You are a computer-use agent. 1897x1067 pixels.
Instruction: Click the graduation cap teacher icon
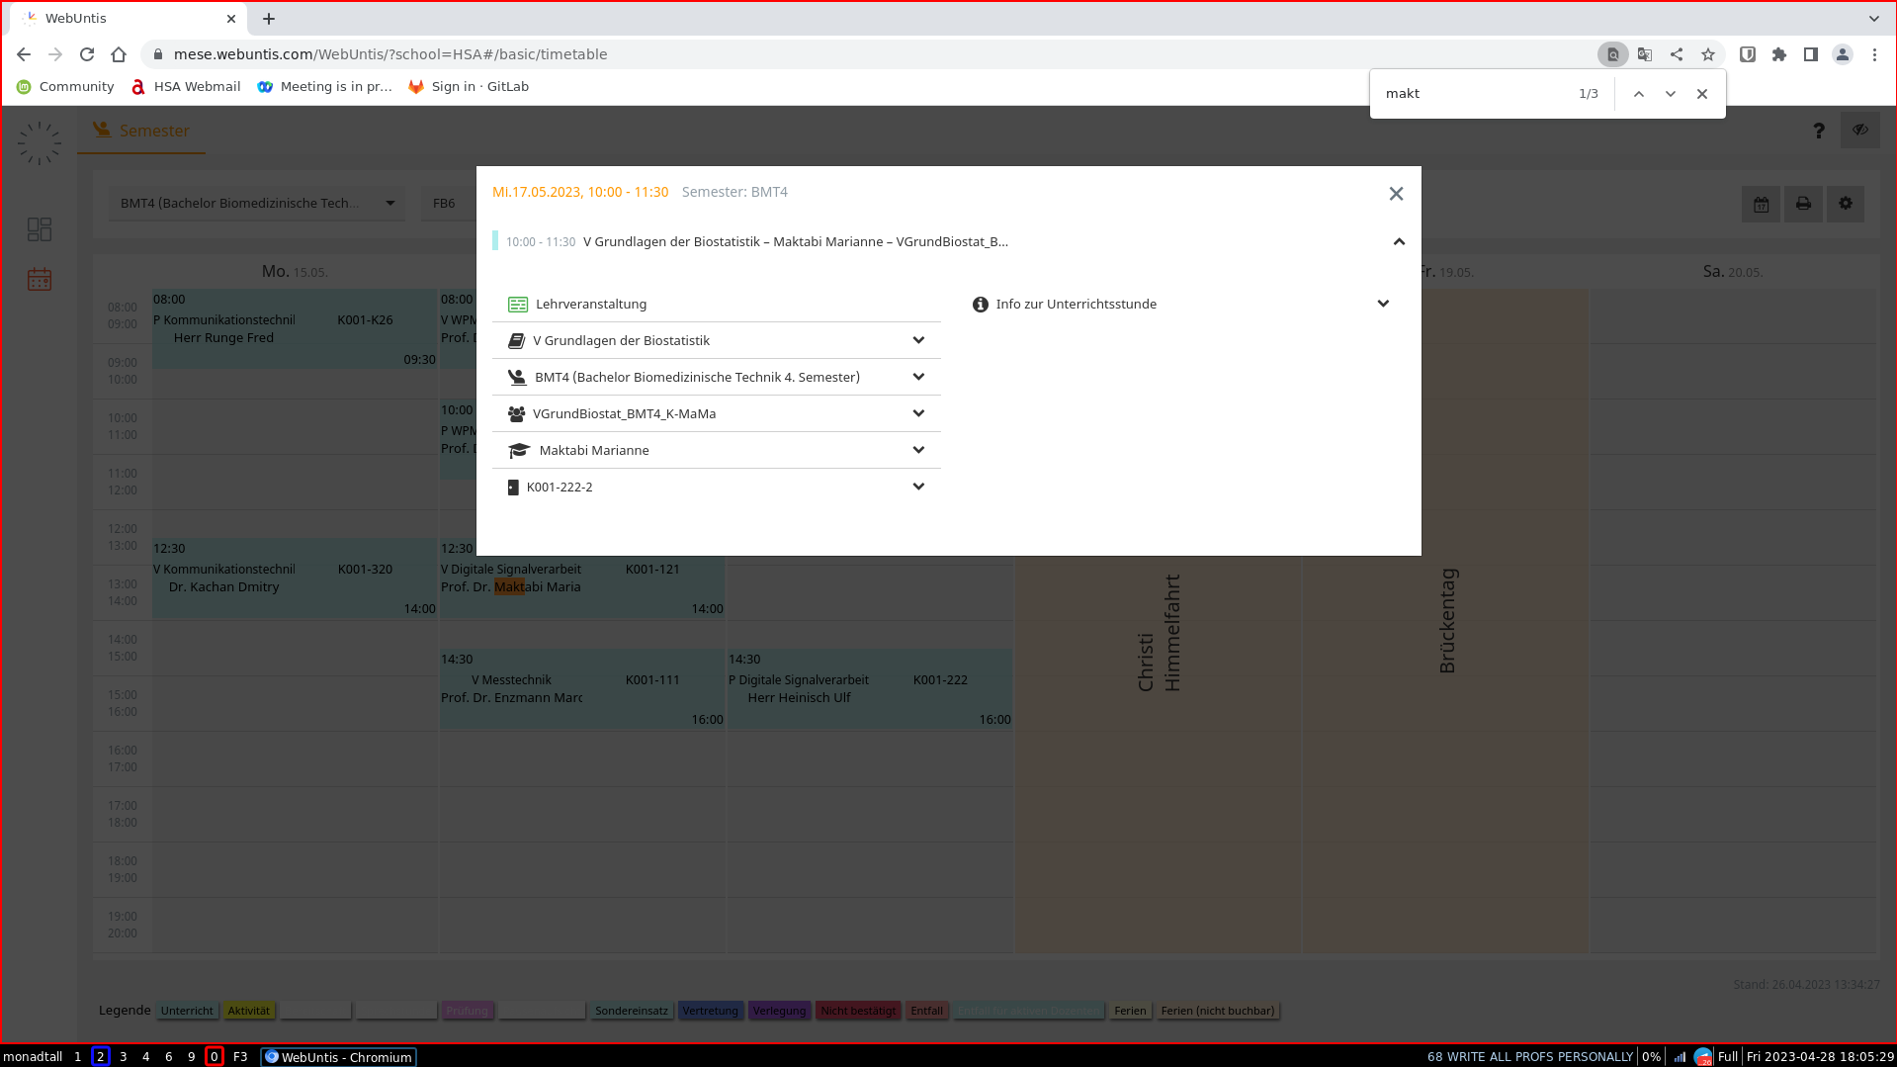[519, 451]
